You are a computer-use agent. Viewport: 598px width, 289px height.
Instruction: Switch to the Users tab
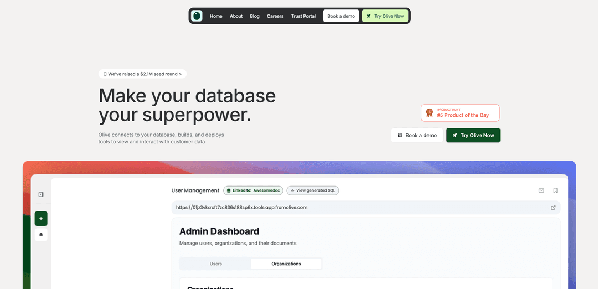coord(215,264)
